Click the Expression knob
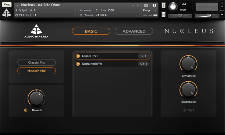Screen dimensions: 225x135 [188, 89]
